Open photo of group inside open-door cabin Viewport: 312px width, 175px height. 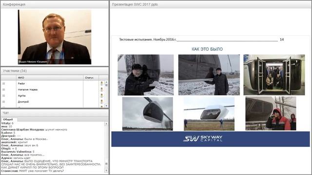coord(274,75)
